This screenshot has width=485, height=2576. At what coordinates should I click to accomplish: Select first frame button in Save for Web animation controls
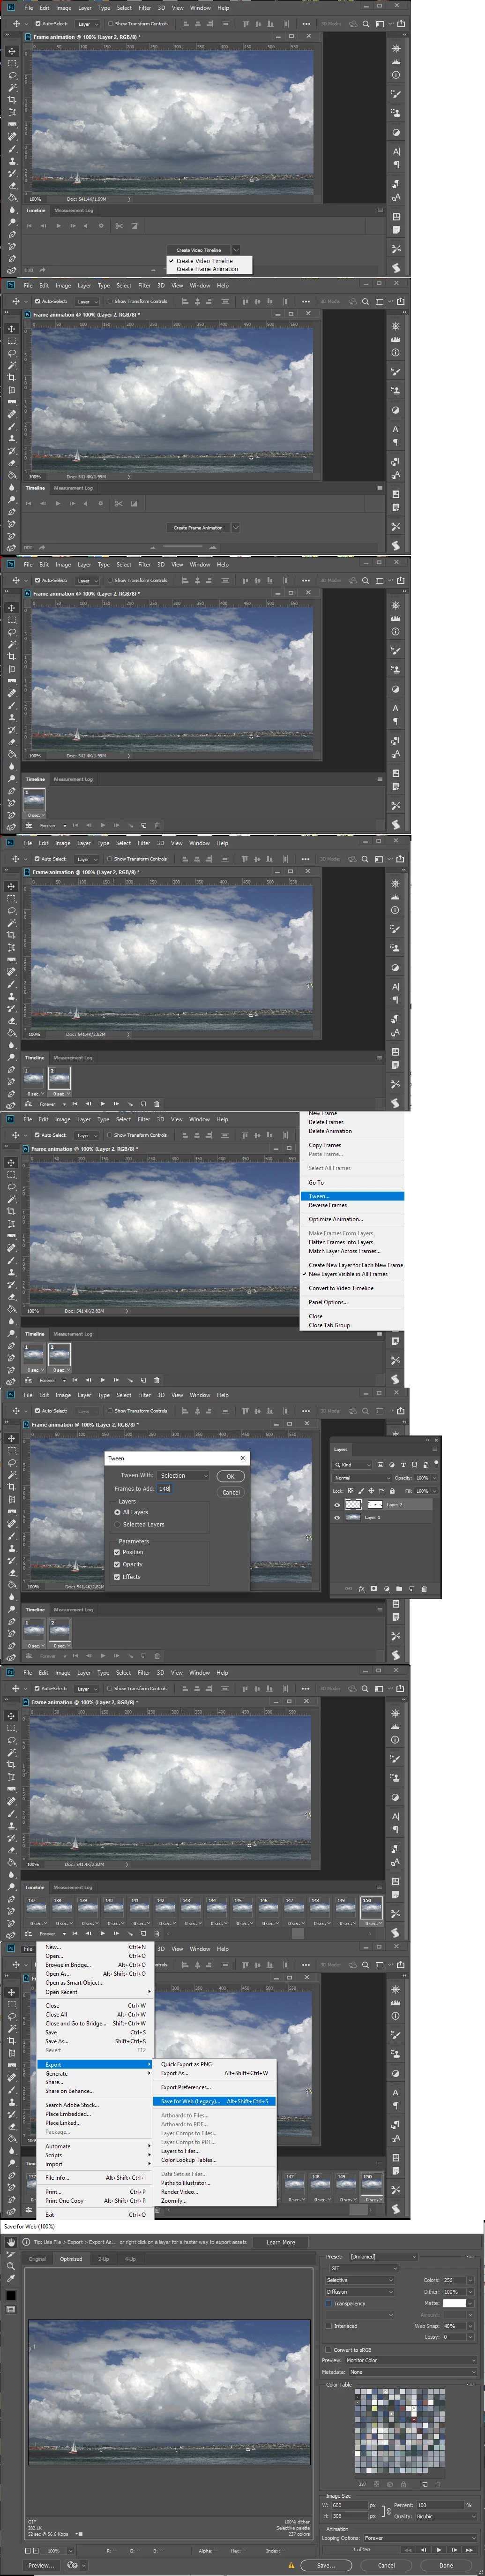point(408,2550)
